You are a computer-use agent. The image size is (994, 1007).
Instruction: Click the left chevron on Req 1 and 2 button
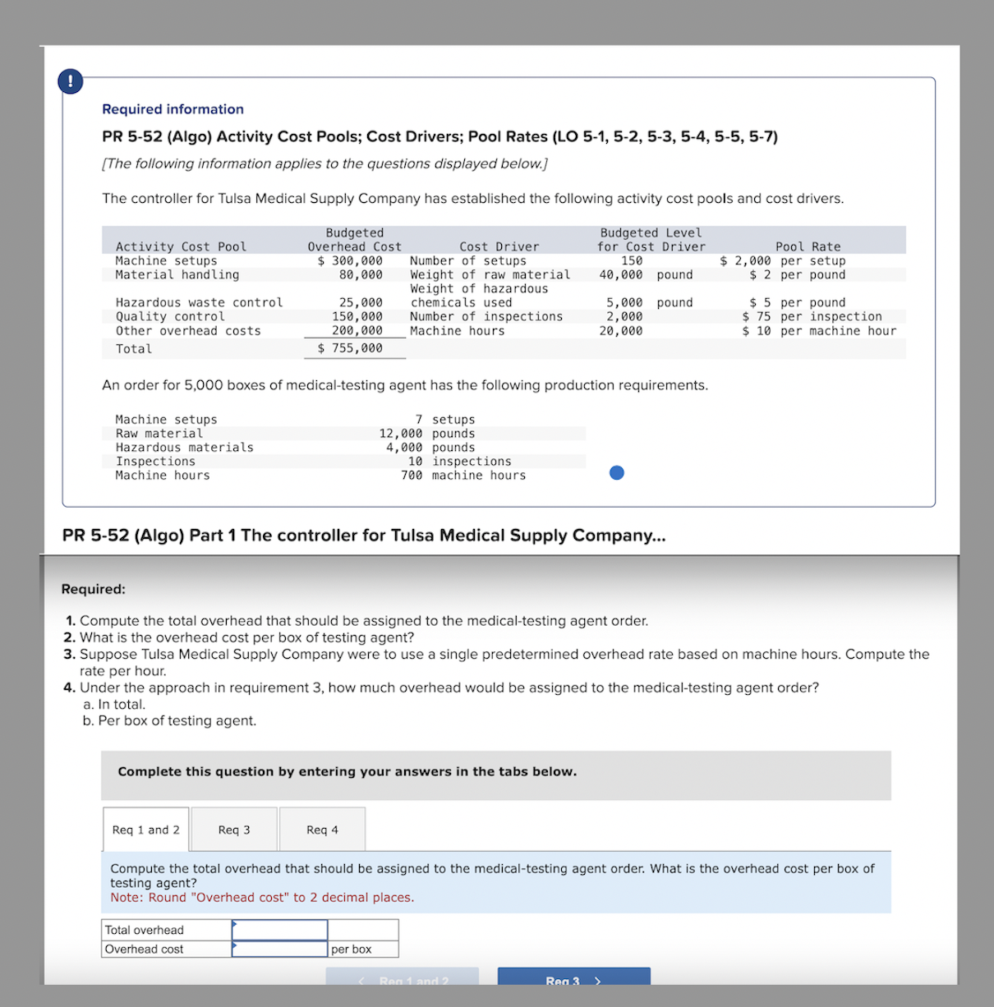pyautogui.click(x=361, y=981)
